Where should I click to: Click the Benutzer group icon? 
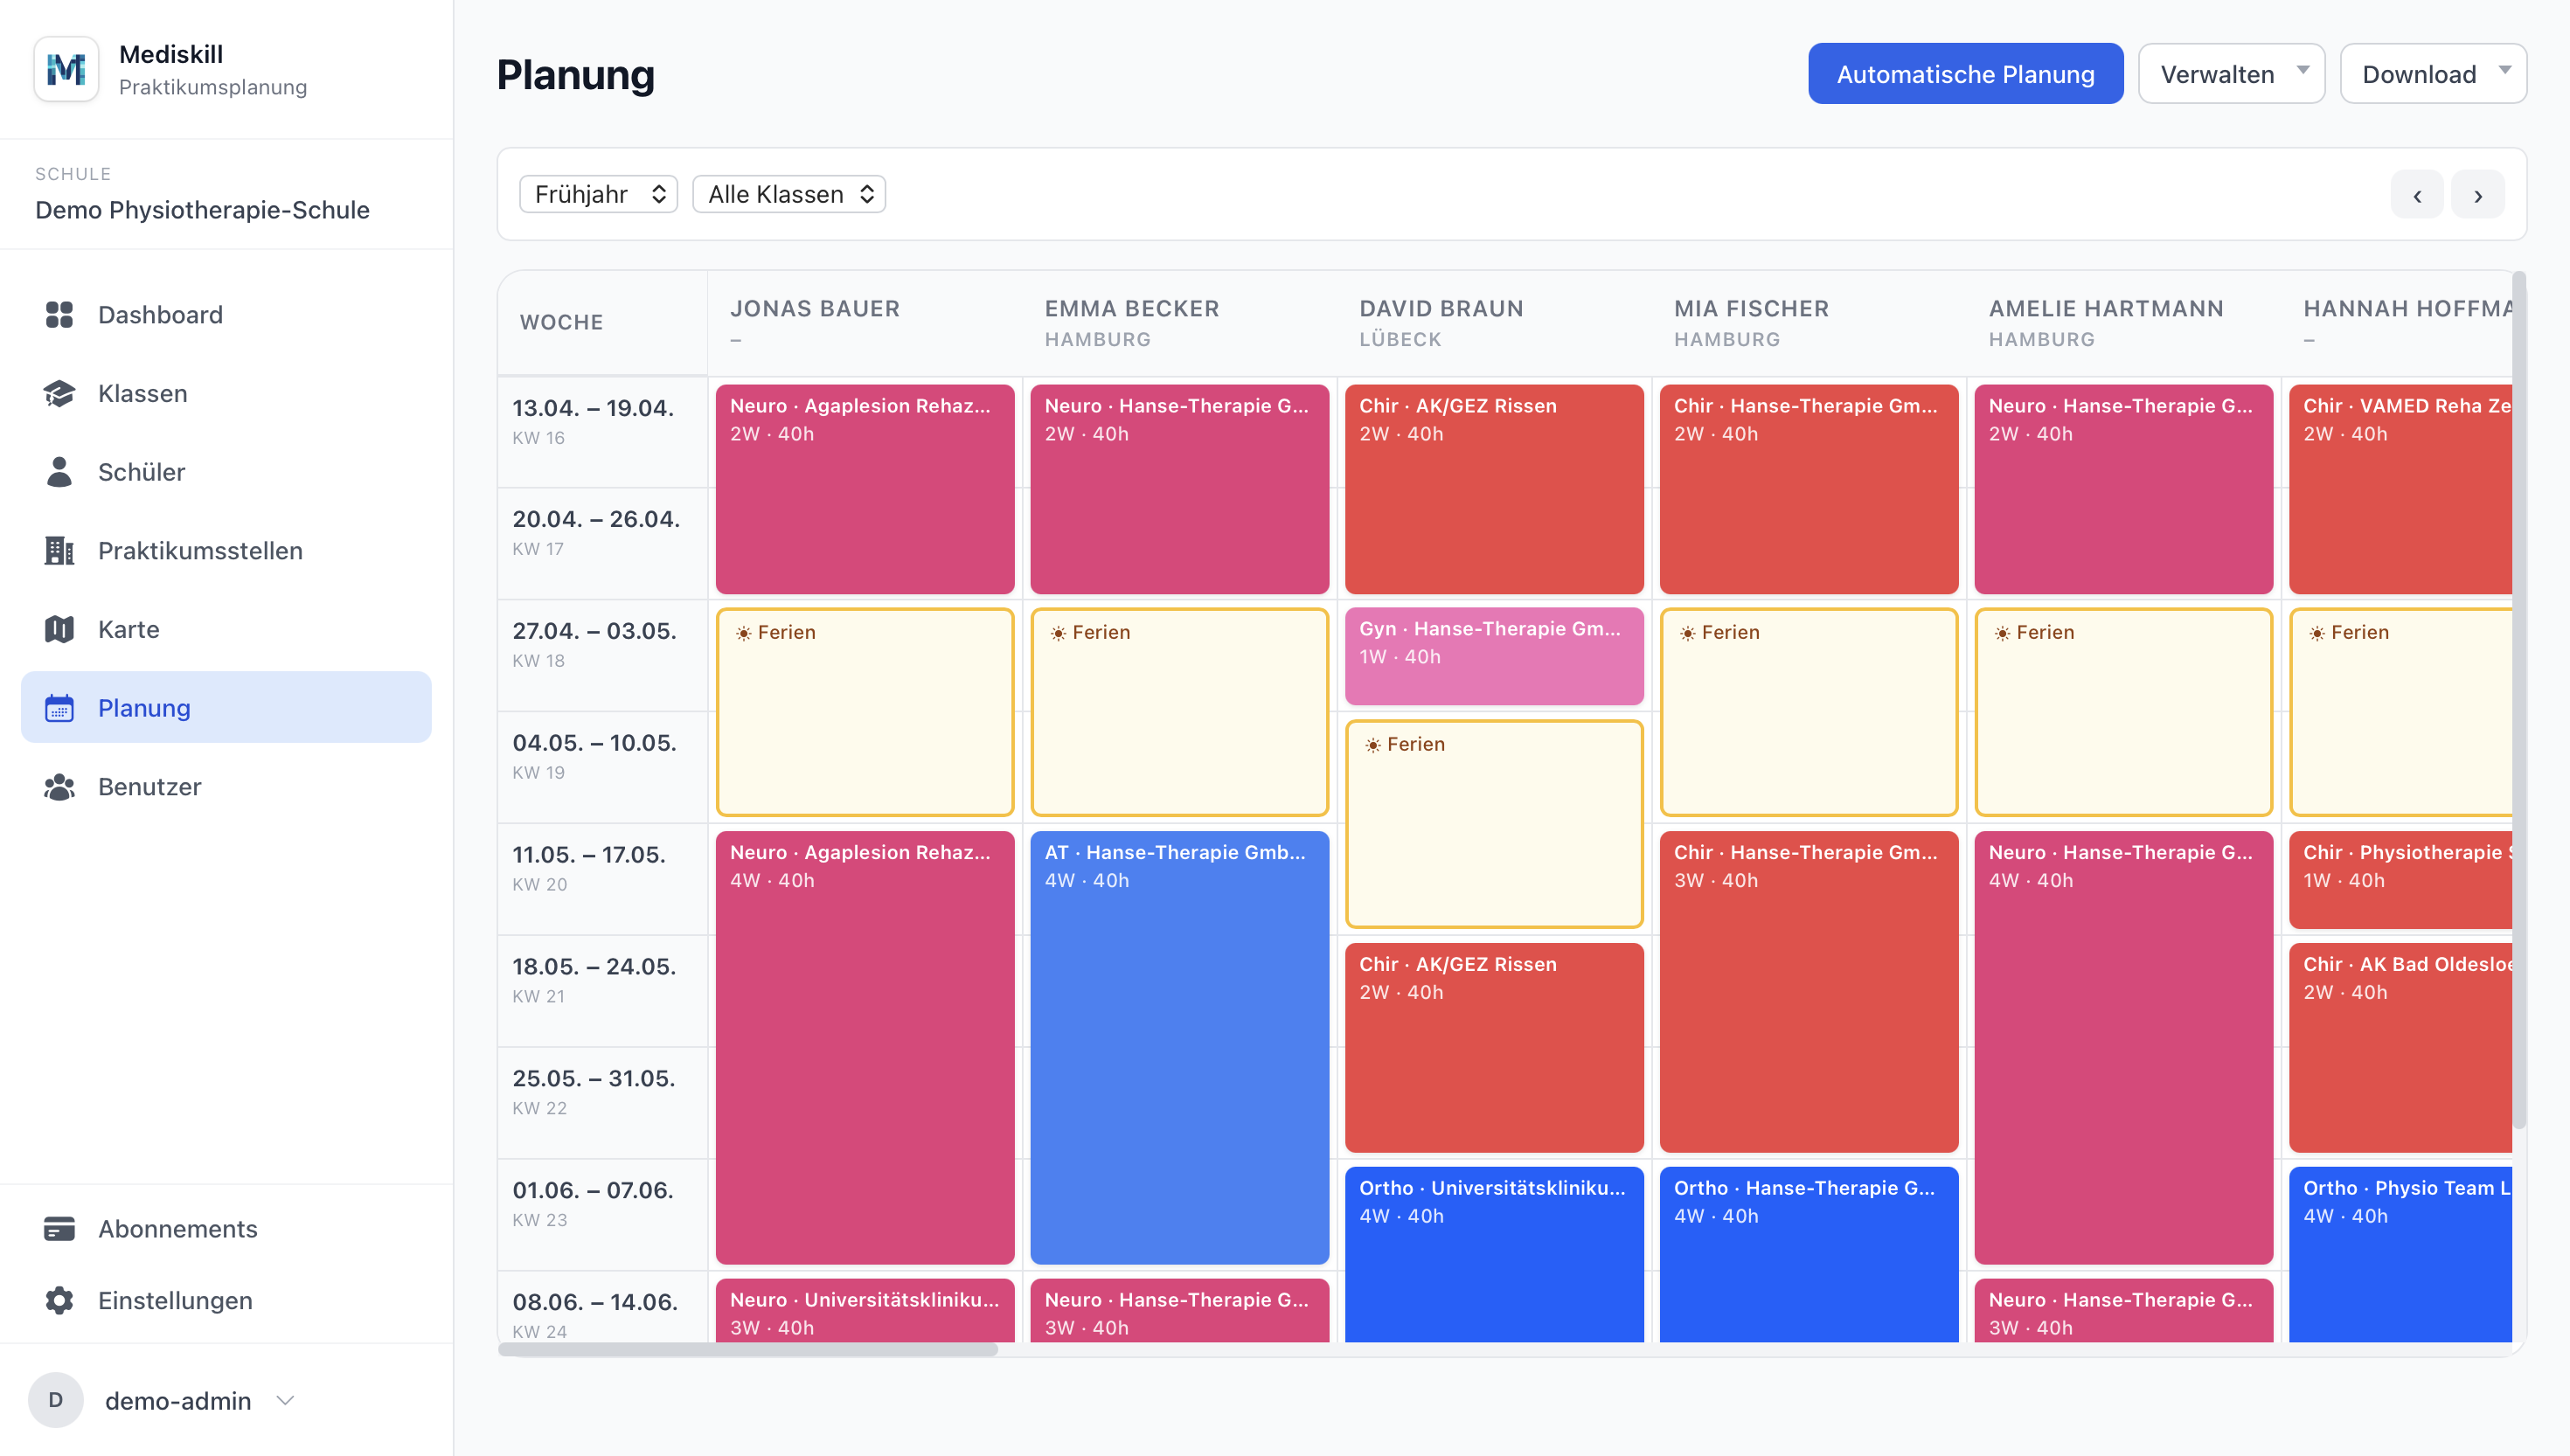click(x=59, y=787)
